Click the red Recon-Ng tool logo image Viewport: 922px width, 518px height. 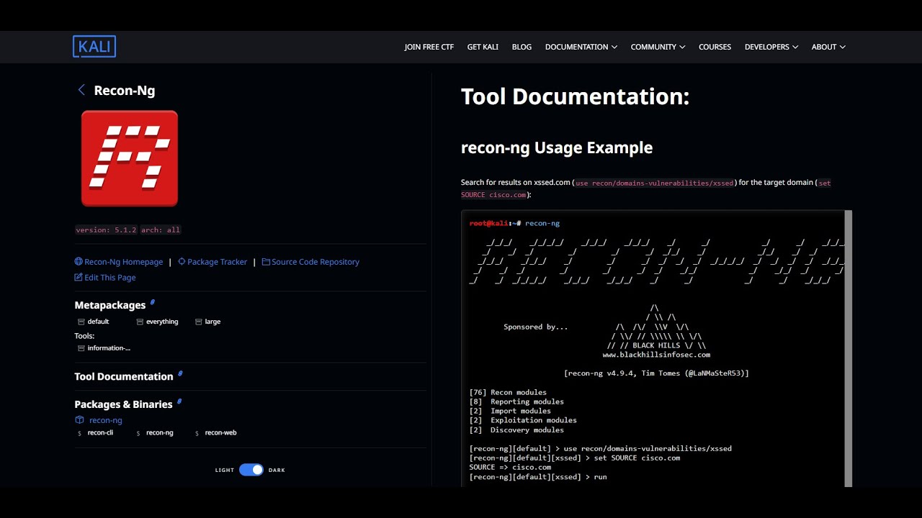point(130,158)
